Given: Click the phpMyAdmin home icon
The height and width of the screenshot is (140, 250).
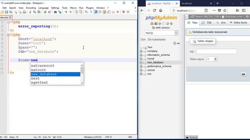Looking at the screenshot, I should click(x=152, y=23).
